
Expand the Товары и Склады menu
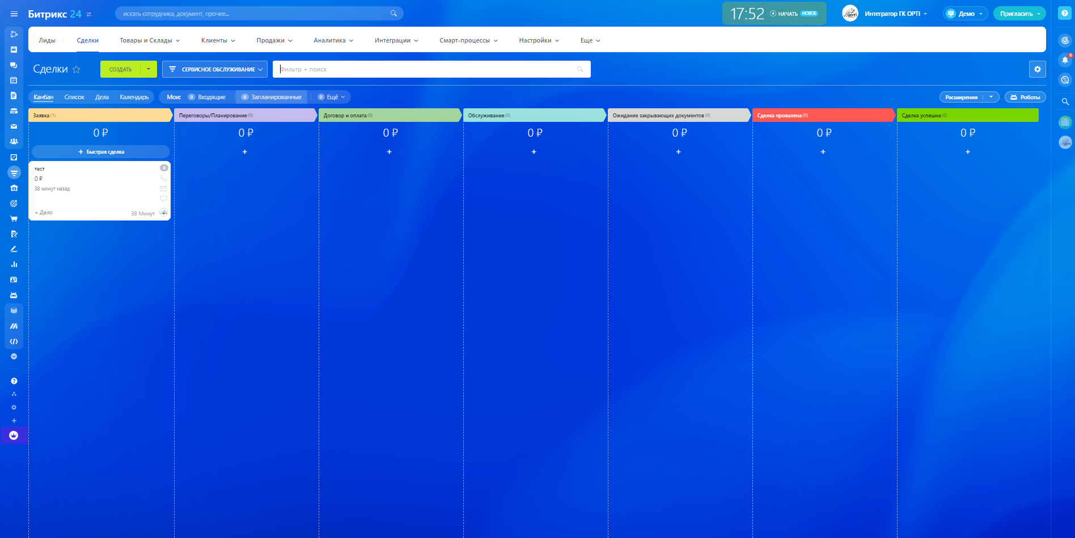(150, 40)
